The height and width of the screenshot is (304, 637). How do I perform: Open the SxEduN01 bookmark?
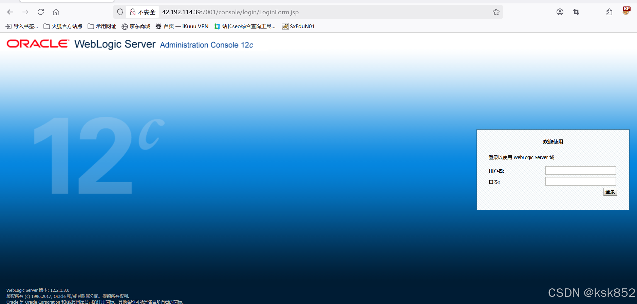point(298,26)
